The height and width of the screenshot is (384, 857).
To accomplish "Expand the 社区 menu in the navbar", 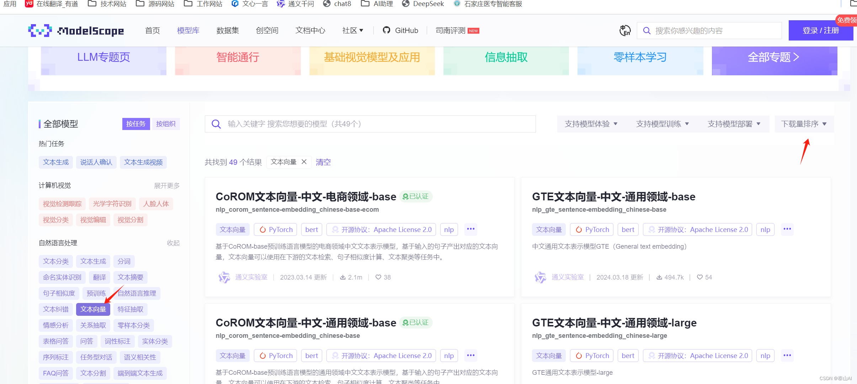I will point(353,31).
